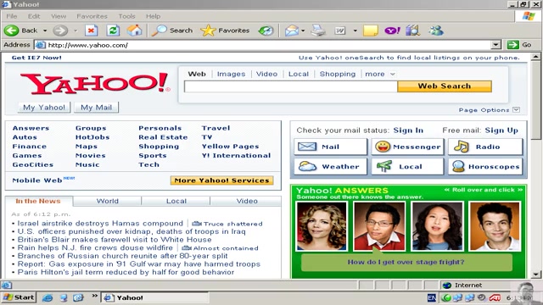
Task: Open the File menu
Action: (x=11, y=16)
